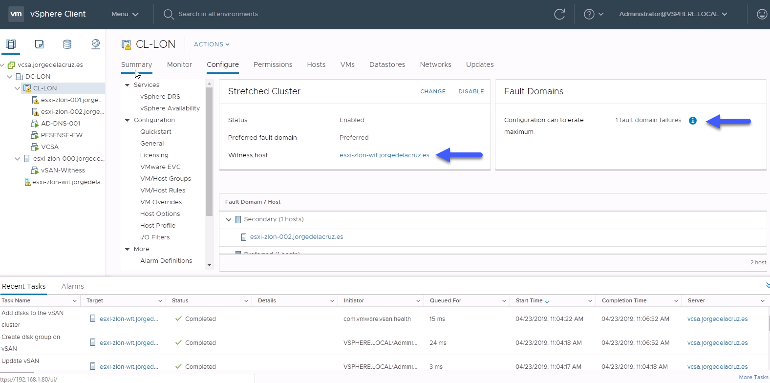Image resolution: width=770 pixels, height=383 pixels.
Task: Click CHANGE on Stretched Cluster
Action: [433, 91]
